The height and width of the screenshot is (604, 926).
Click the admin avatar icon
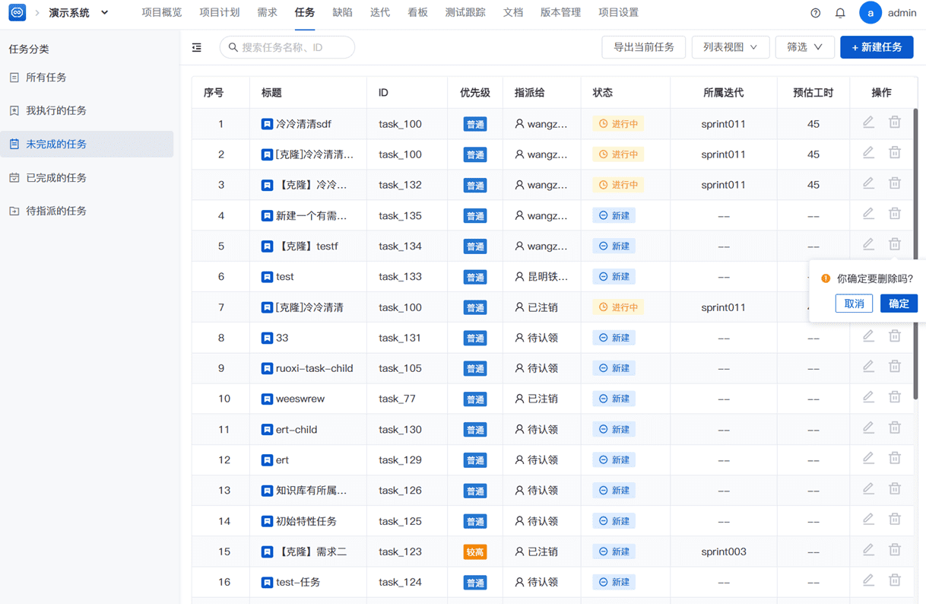click(x=871, y=13)
